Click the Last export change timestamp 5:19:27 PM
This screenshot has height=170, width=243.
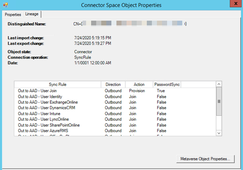[x=93, y=43]
